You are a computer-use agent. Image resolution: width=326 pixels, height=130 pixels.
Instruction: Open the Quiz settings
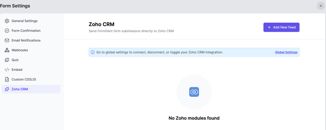[x=31, y=60]
